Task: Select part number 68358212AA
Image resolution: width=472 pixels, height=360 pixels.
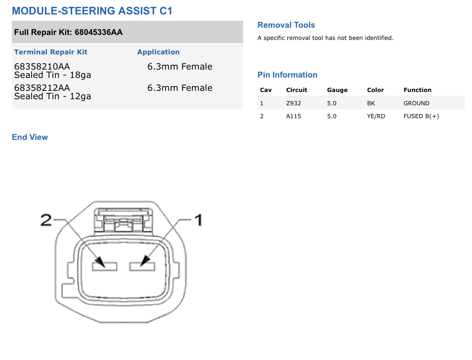Action: [x=42, y=88]
